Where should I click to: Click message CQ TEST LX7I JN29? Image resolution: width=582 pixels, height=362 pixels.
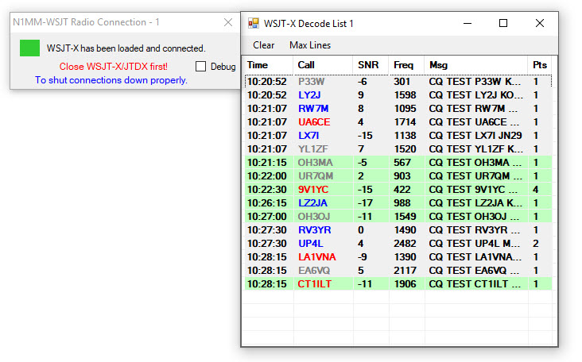click(475, 136)
